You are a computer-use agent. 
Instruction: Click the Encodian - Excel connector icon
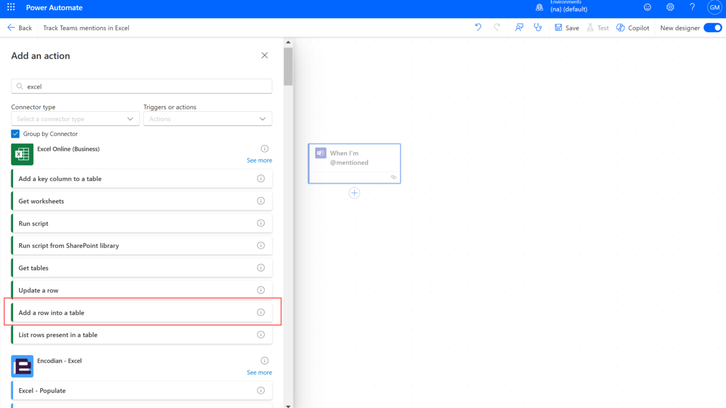pyautogui.click(x=22, y=366)
